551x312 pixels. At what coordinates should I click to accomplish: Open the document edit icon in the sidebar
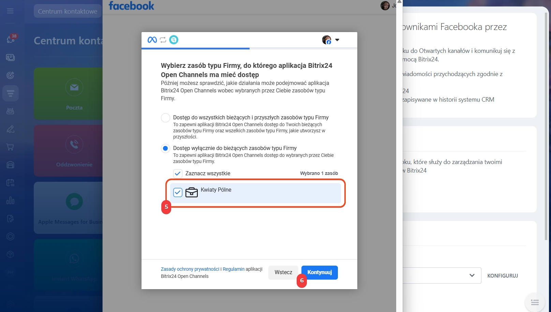(x=10, y=219)
